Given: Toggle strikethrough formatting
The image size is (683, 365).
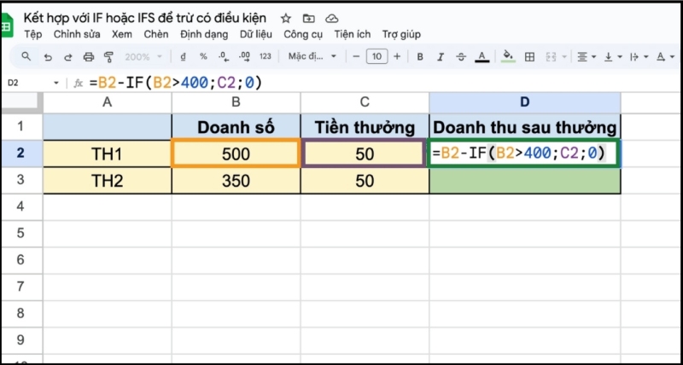Looking at the screenshot, I should click(461, 56).
